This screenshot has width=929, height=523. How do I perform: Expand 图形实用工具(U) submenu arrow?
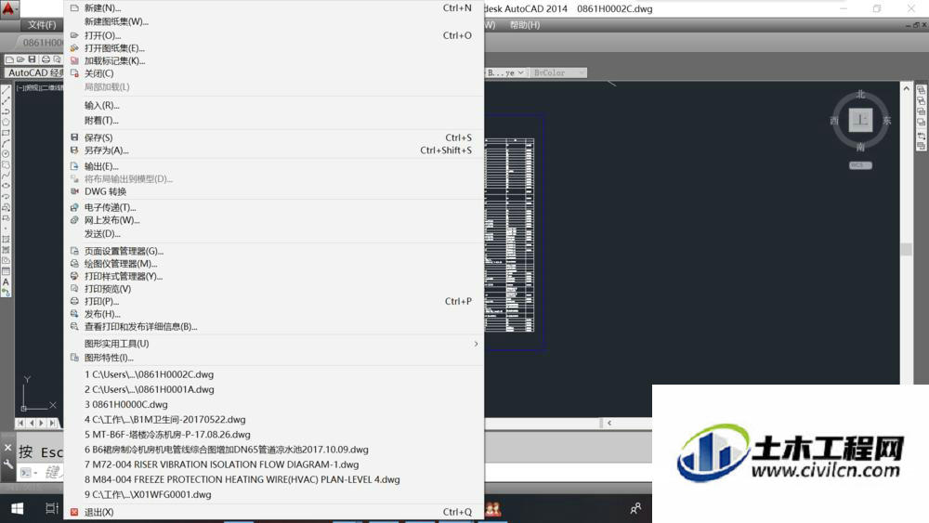476,344
